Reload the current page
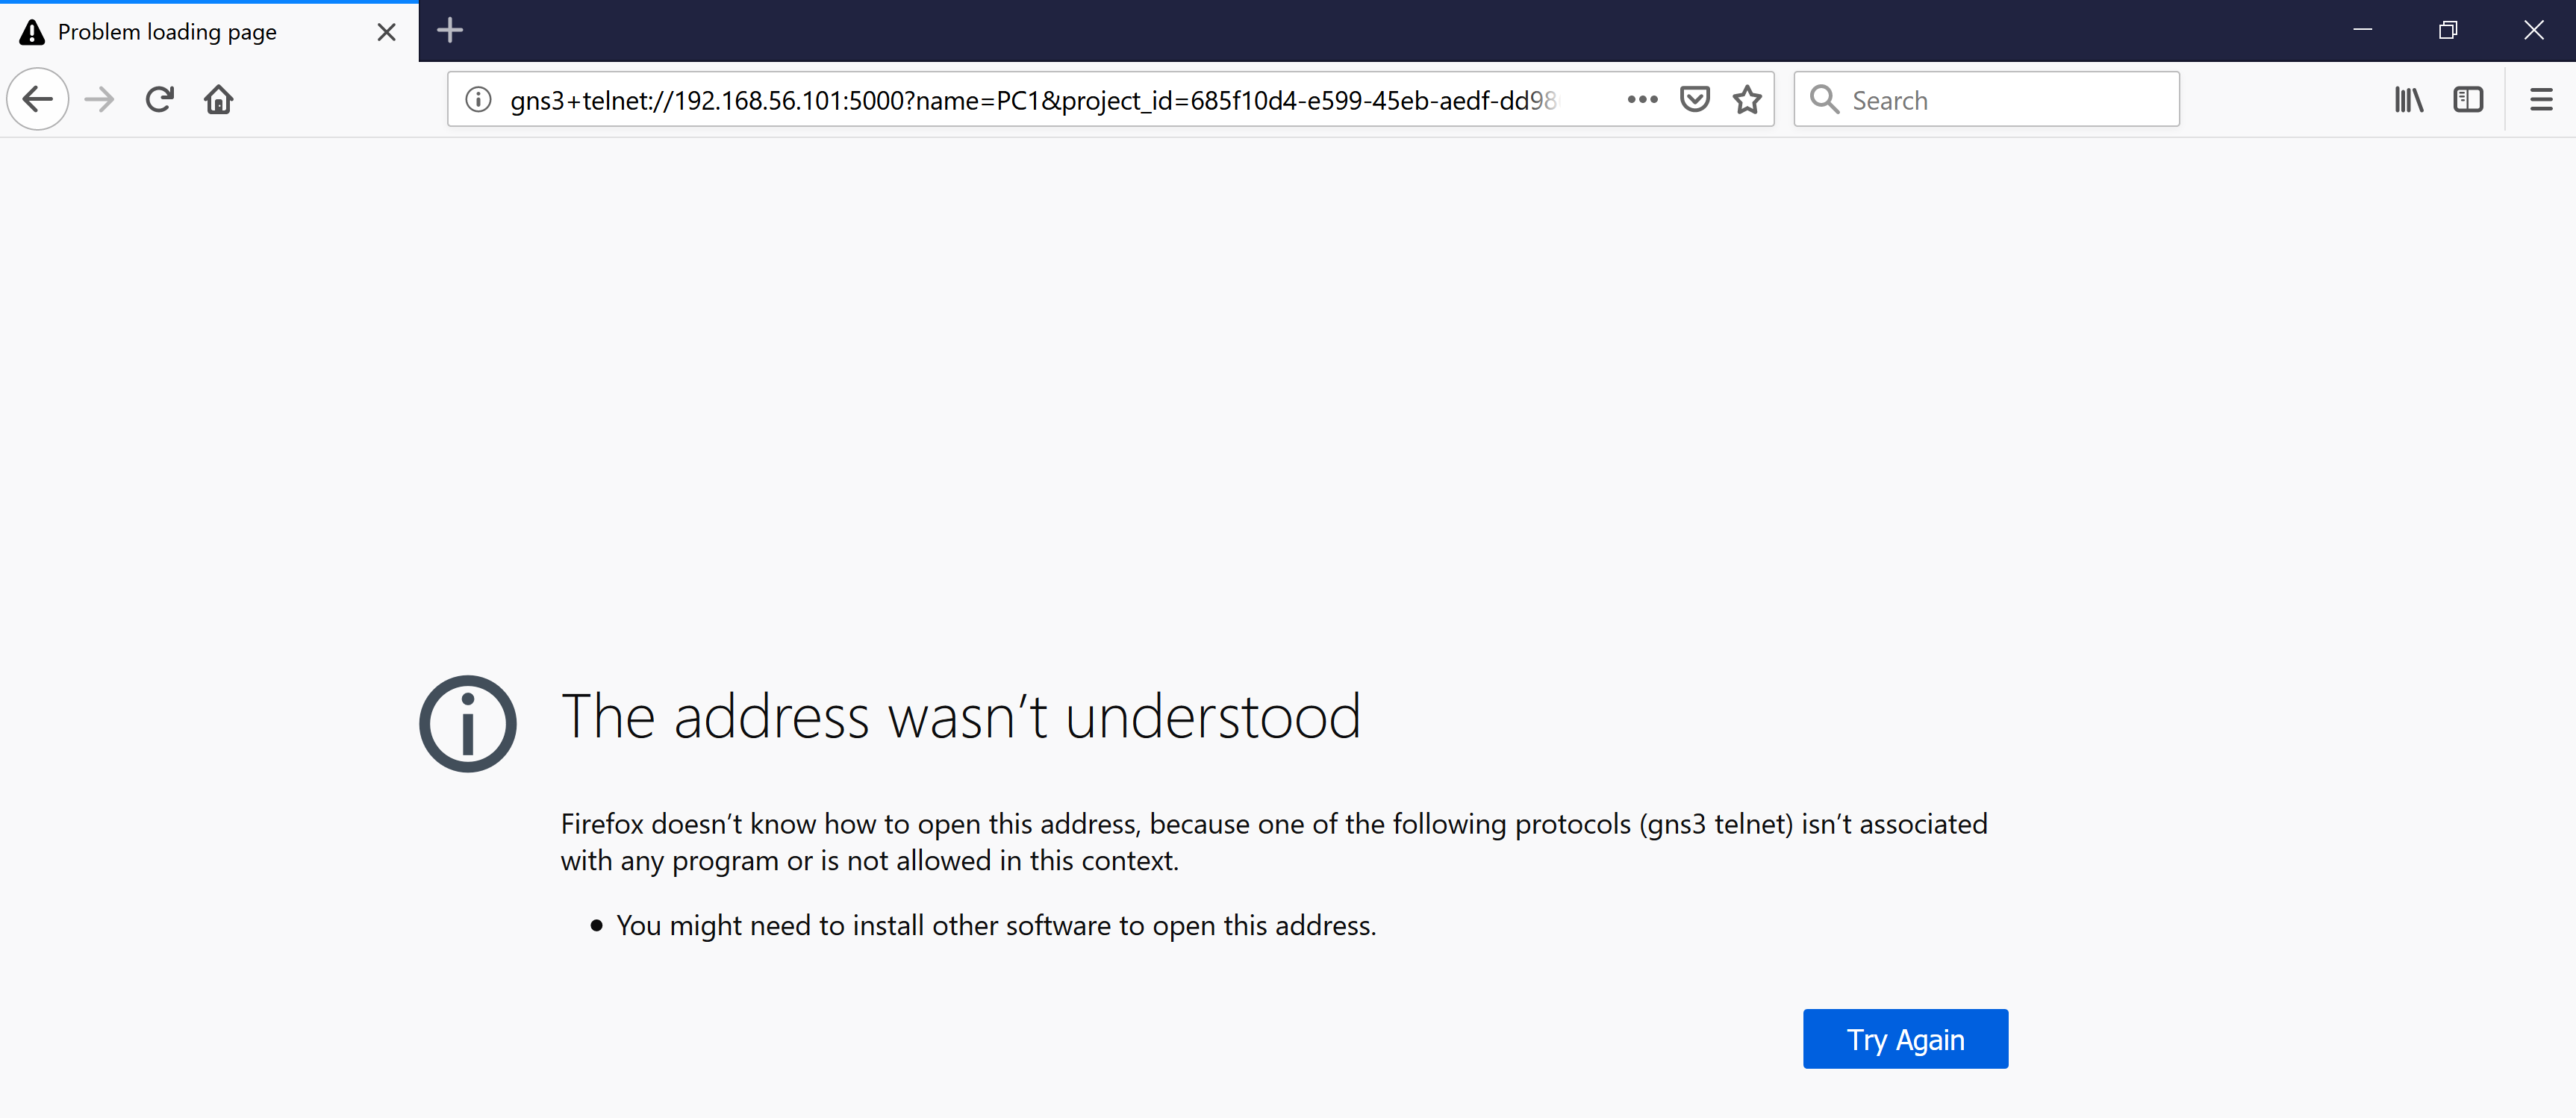 pos(158,99)
